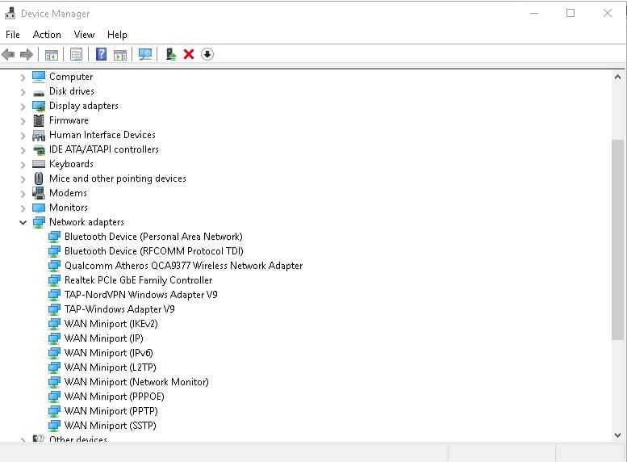This screenshot has height=462, width=627.
Task: Select TAP-Windows Adapter V9 entry
Action: click(119, 309)
